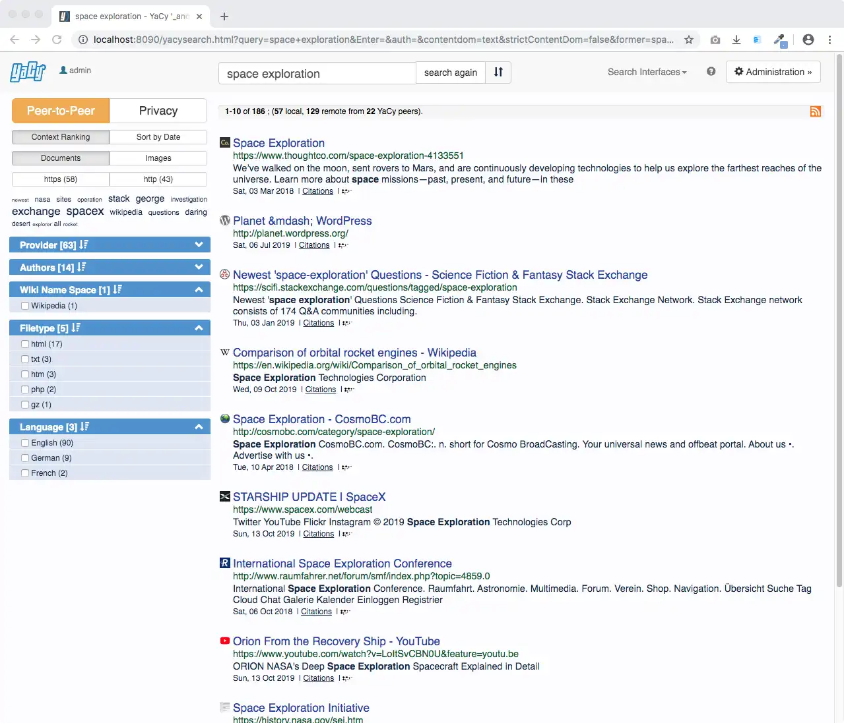Collapse the Language [3] panel
This screenshot has height=723, width=844.
(x=199, y=426)
